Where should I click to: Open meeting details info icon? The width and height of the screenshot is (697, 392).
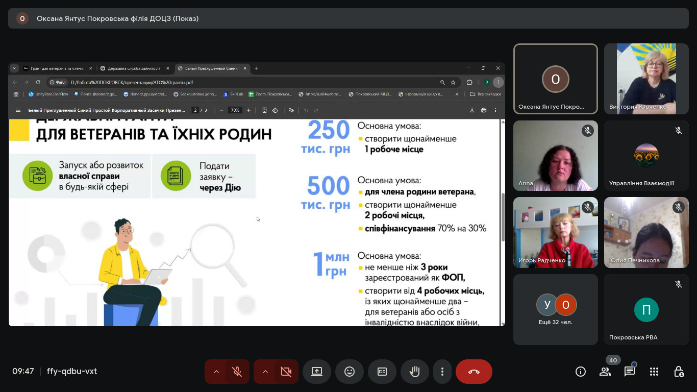point(581,372)
